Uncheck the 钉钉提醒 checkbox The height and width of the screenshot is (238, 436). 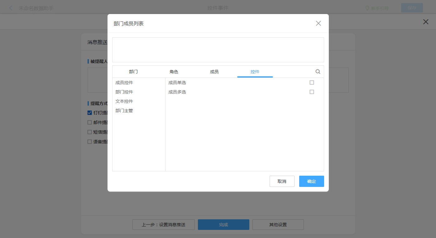click(90, 113)
